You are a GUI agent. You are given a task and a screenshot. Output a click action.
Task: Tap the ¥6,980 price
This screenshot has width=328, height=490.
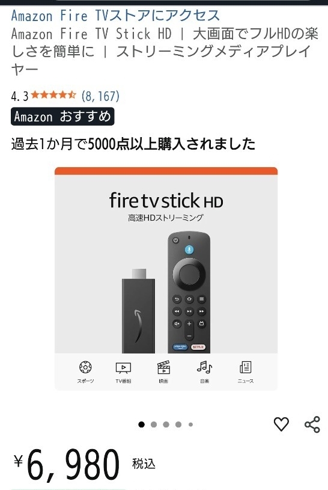tap(67, 464)
